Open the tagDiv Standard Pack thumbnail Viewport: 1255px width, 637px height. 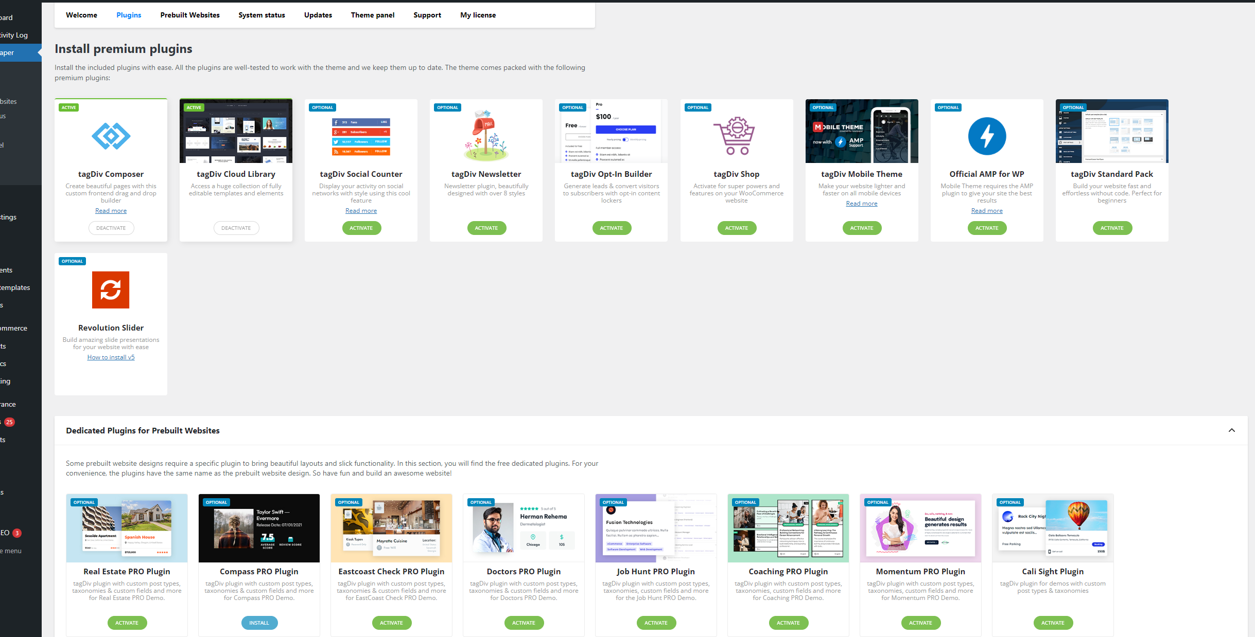tap(1112, 131)
